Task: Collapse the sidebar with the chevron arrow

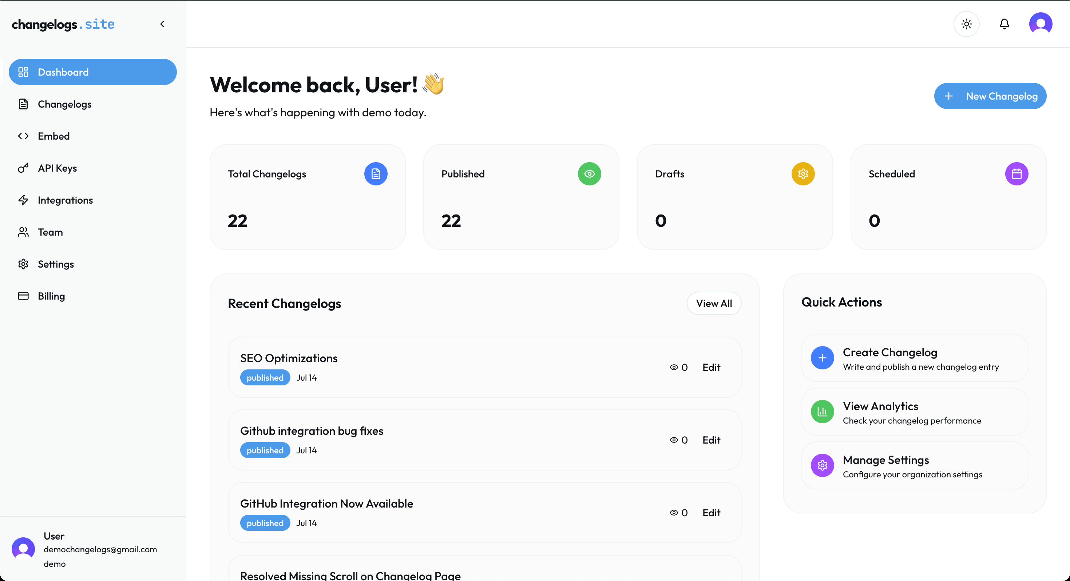Action: [x=162, y=24]
